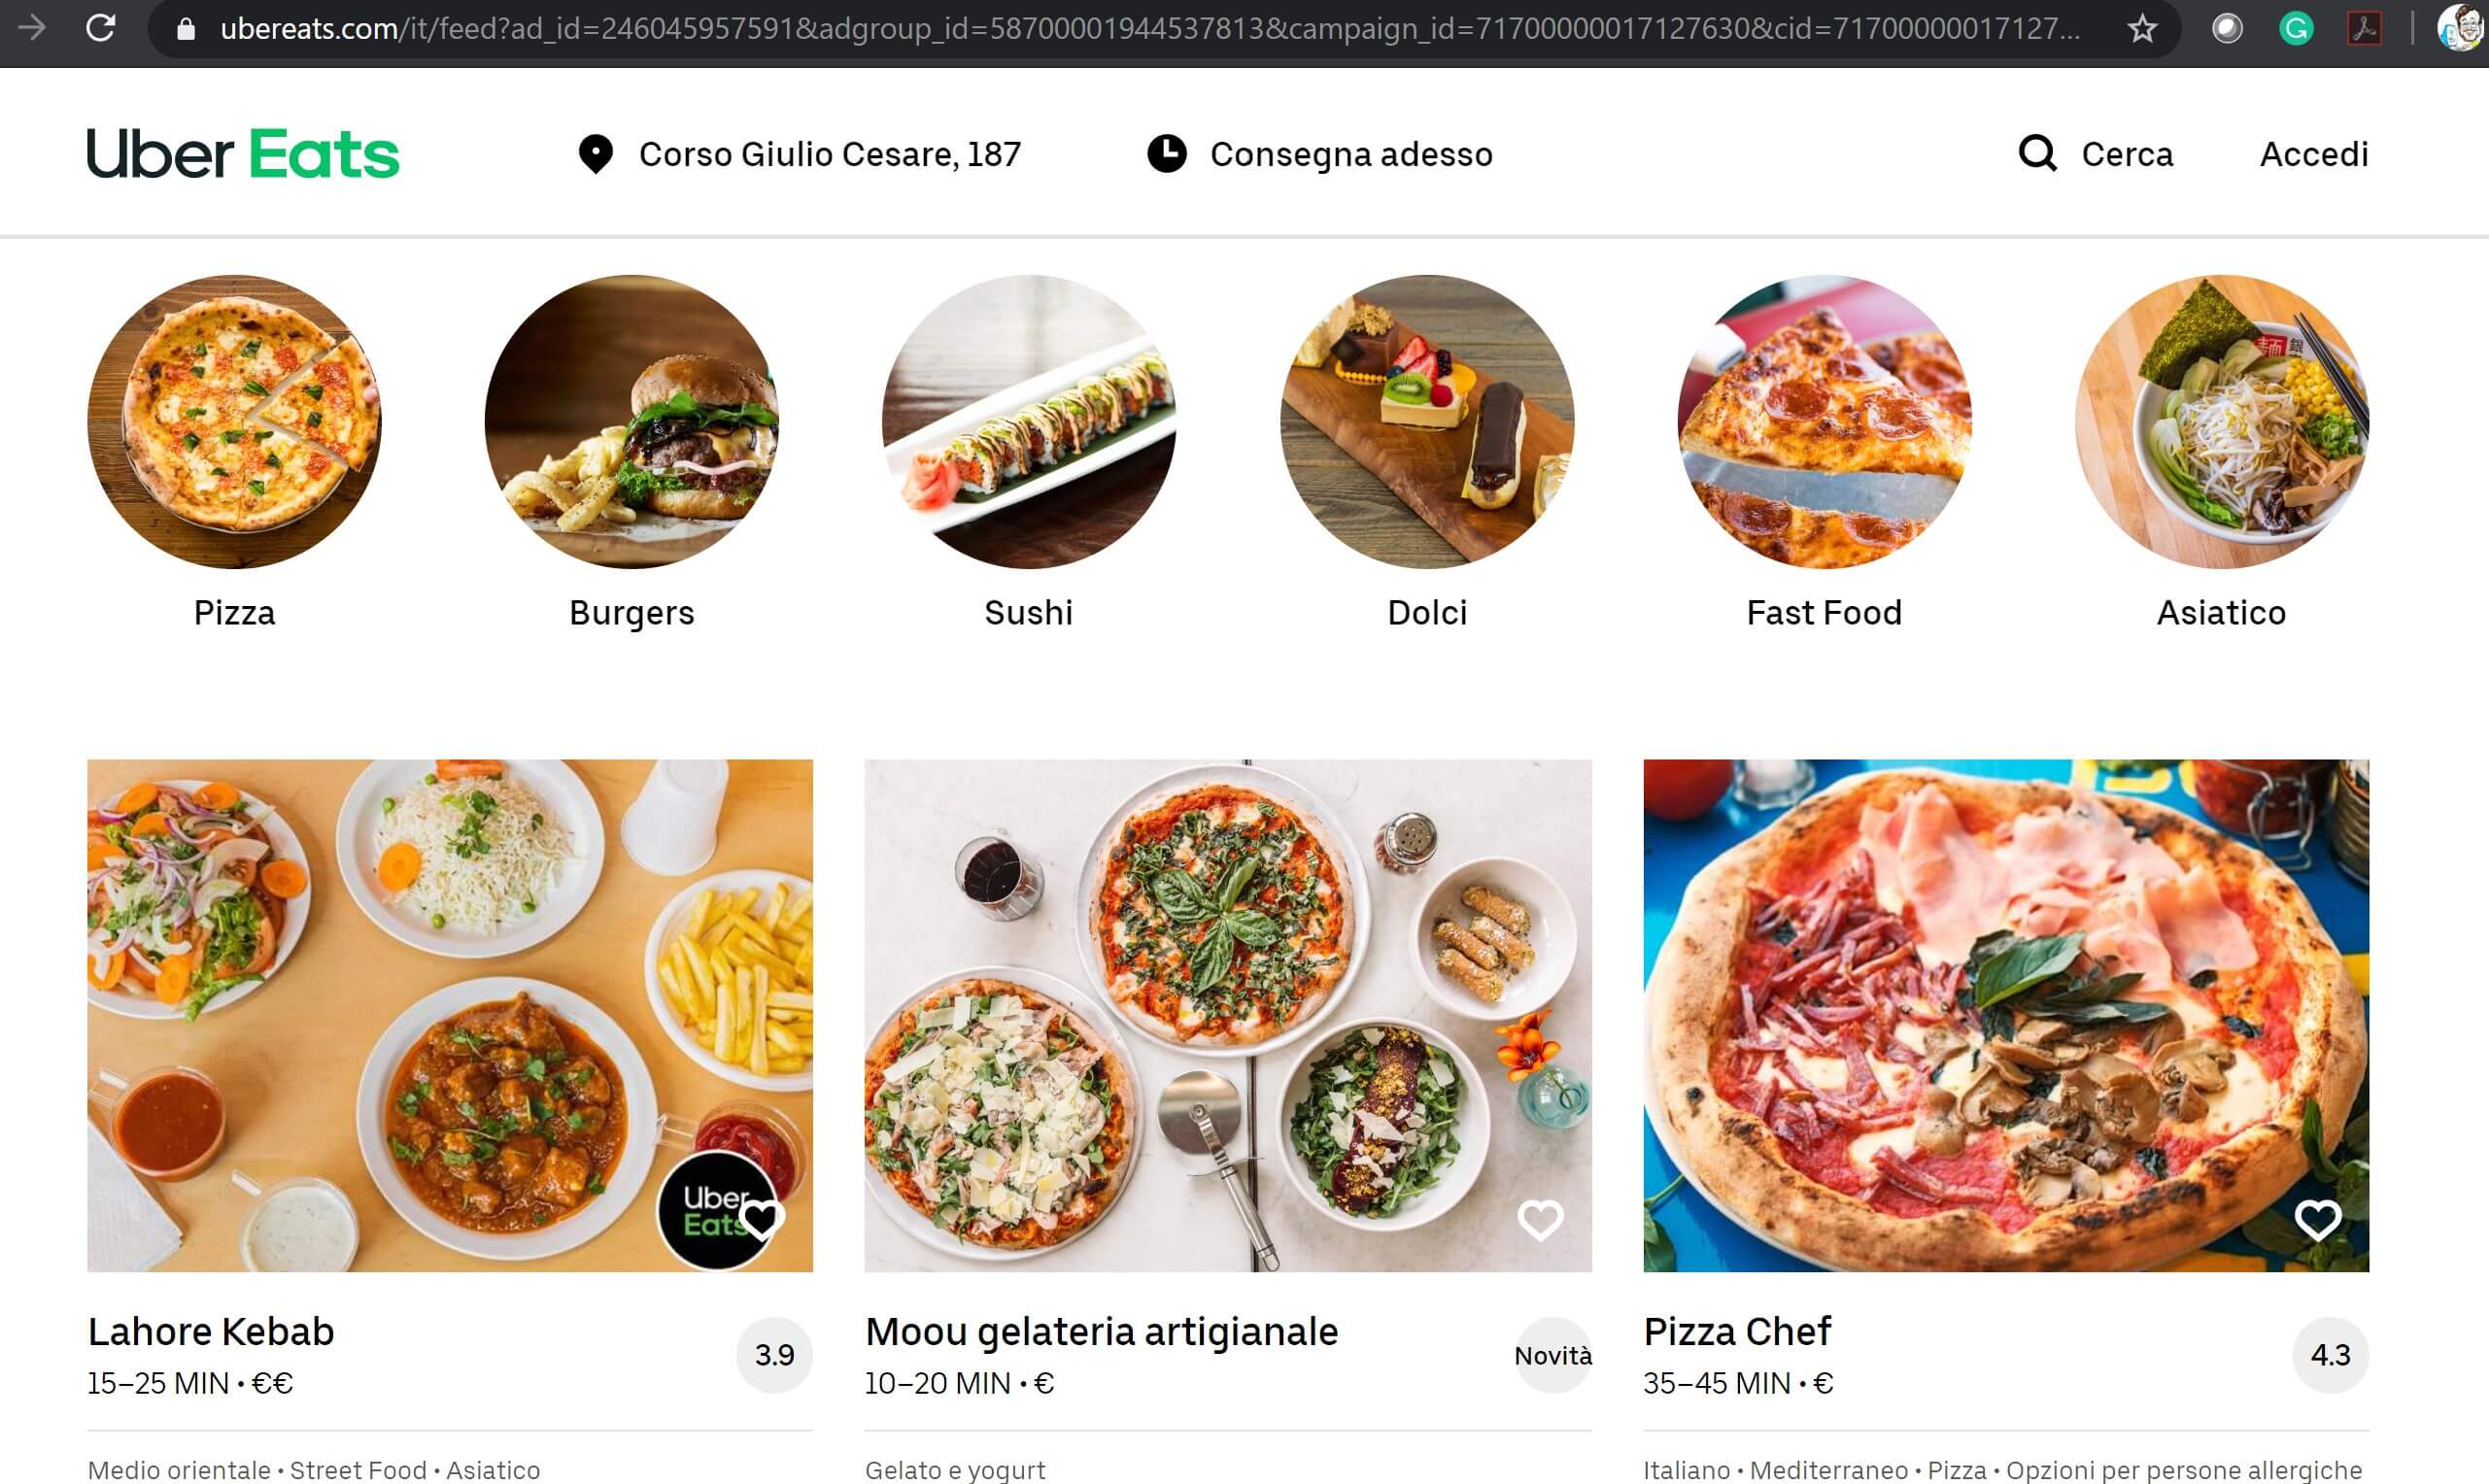Click the Accedi sign-in link

point(2313,154)
